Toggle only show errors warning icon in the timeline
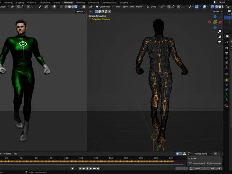Screen dimensions: 232x174 pyautogui.click(x=184, y=154)
